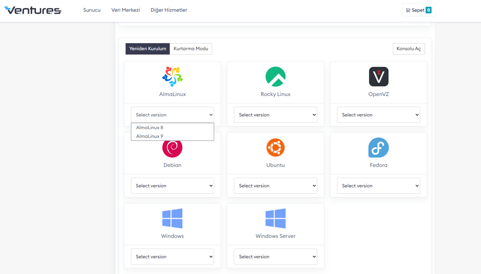The width and height of the screenshot is (481, 274).
Task: Open the Sunucu menu
Action: pos(92,10)
